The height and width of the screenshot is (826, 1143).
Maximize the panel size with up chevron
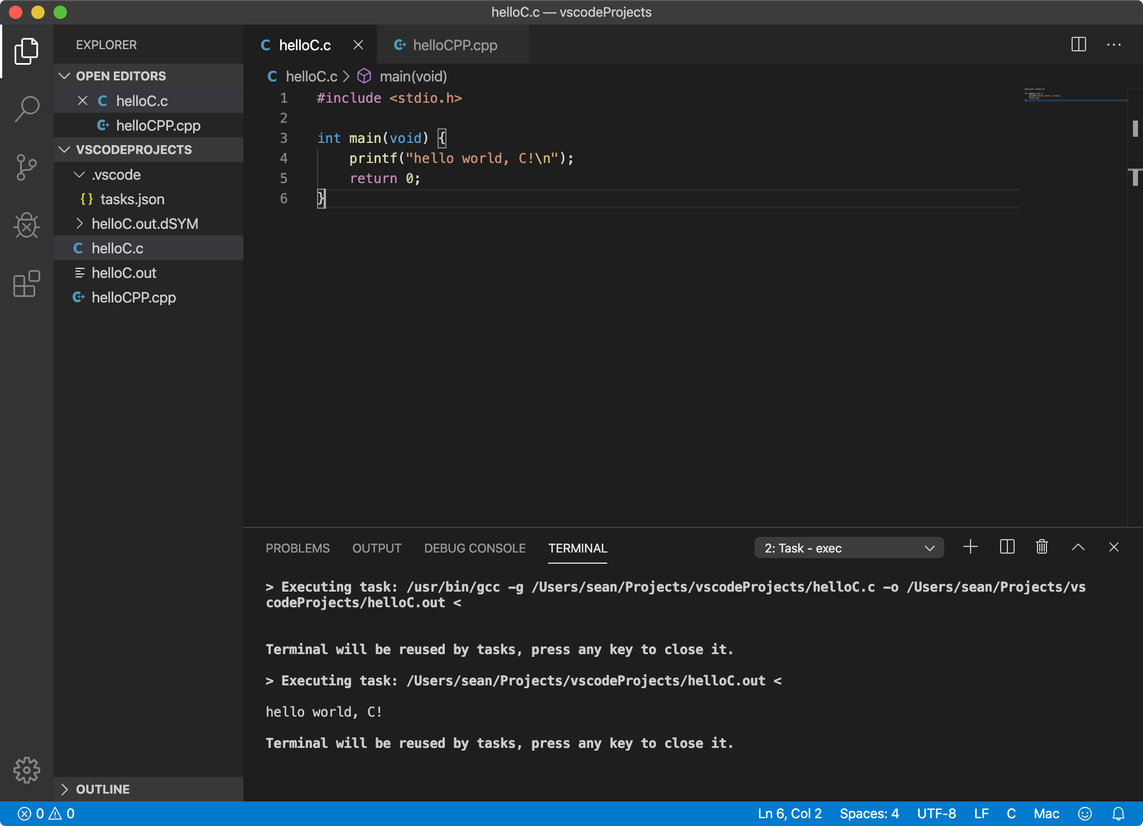click(1078, 547)
